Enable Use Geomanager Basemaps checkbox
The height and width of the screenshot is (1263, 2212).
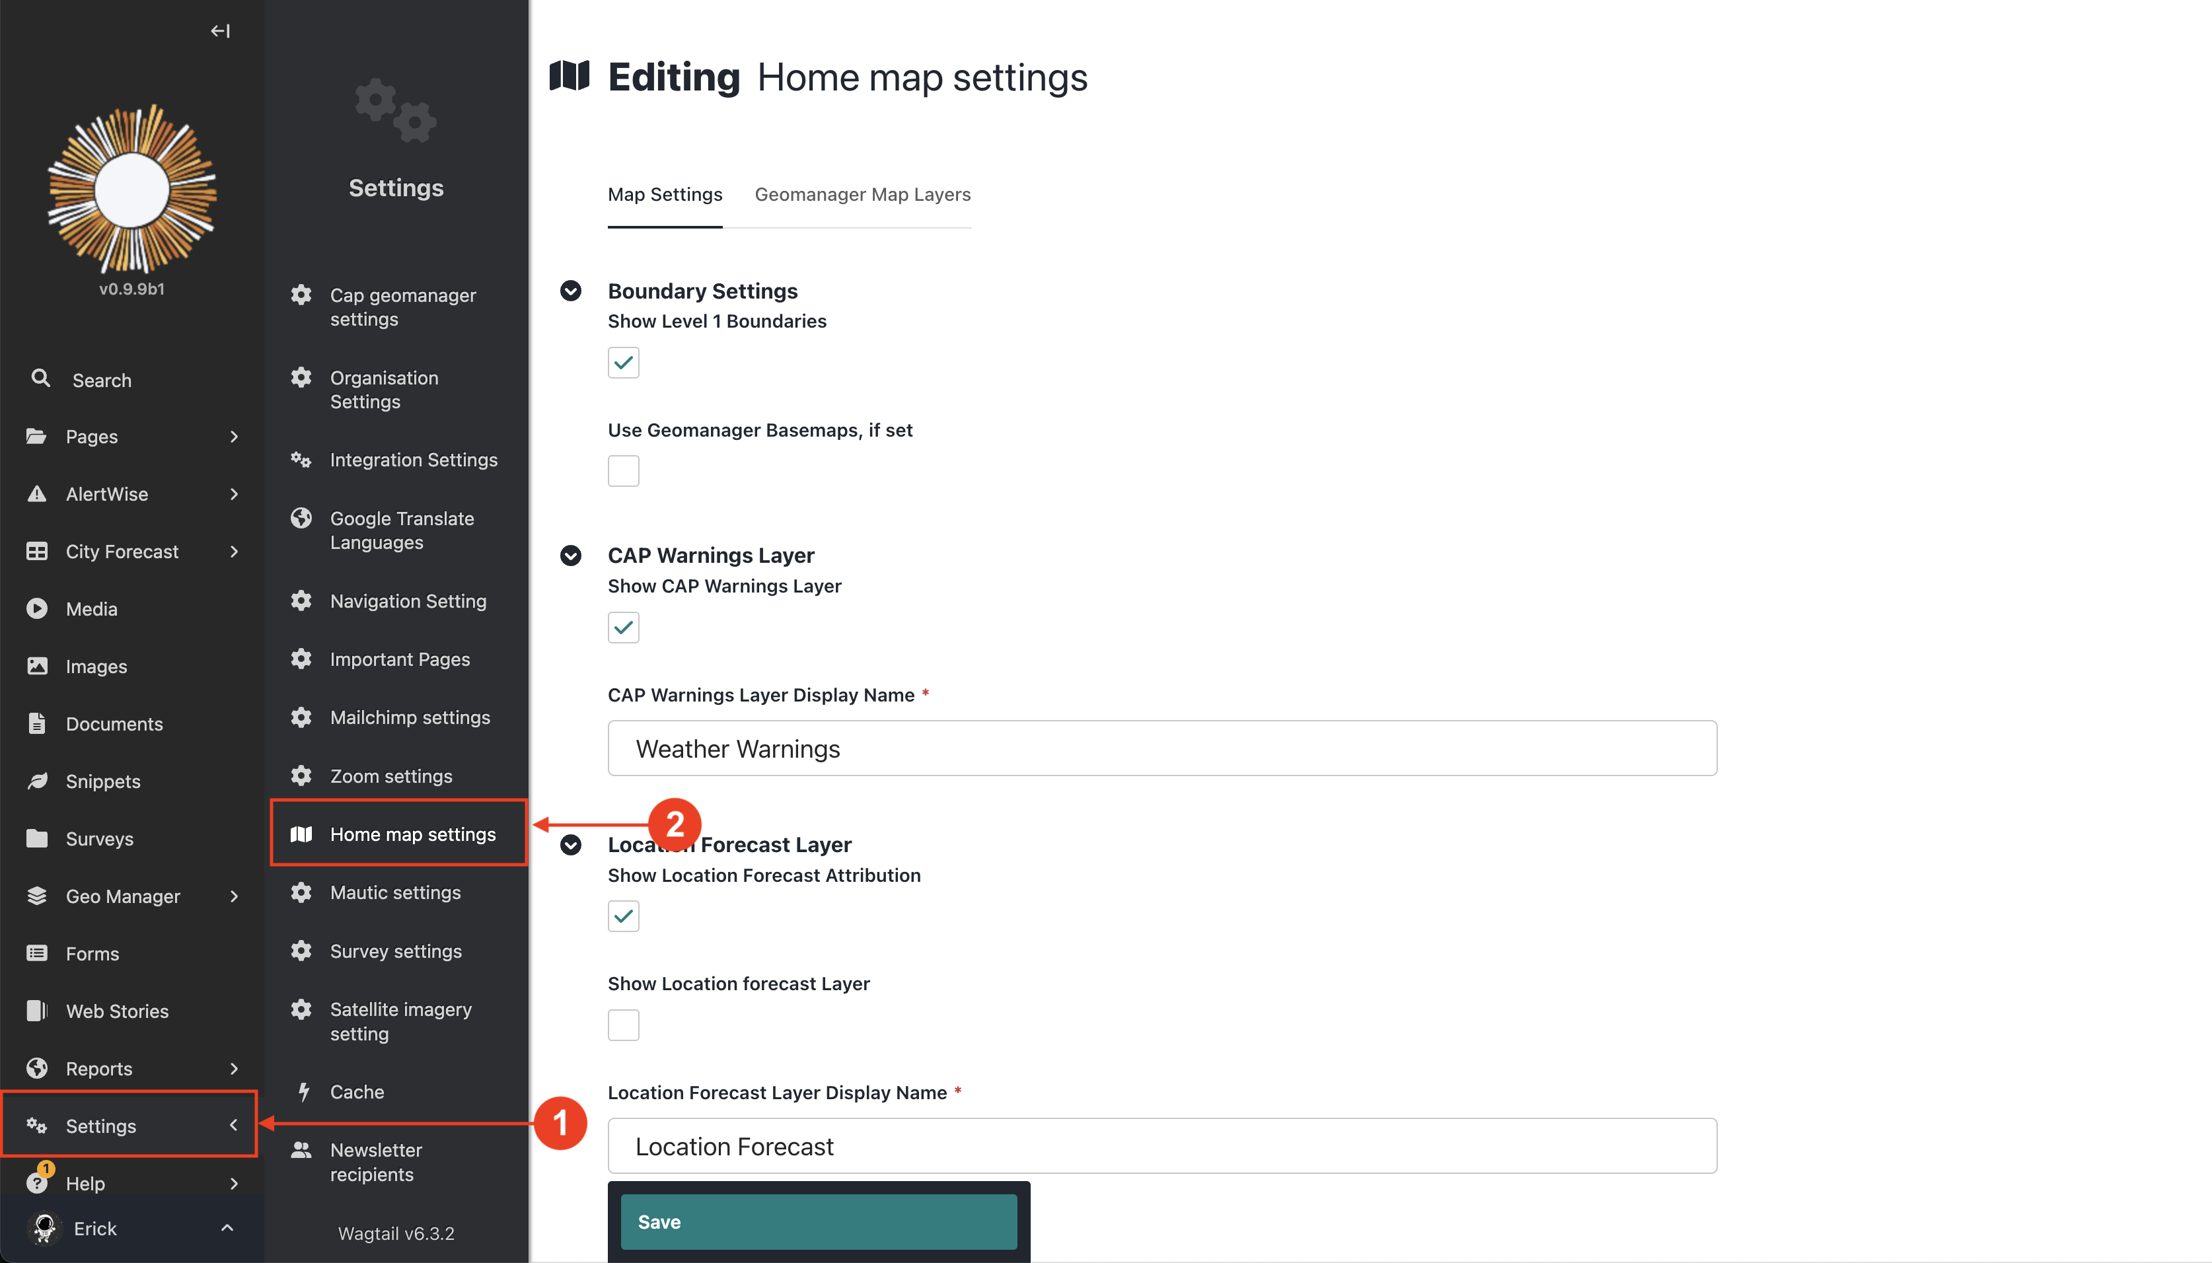[623, 471]
